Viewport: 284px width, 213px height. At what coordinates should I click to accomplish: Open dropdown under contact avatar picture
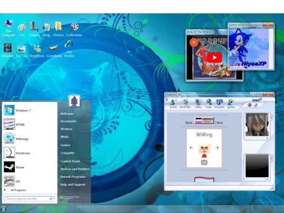[267, 138]
